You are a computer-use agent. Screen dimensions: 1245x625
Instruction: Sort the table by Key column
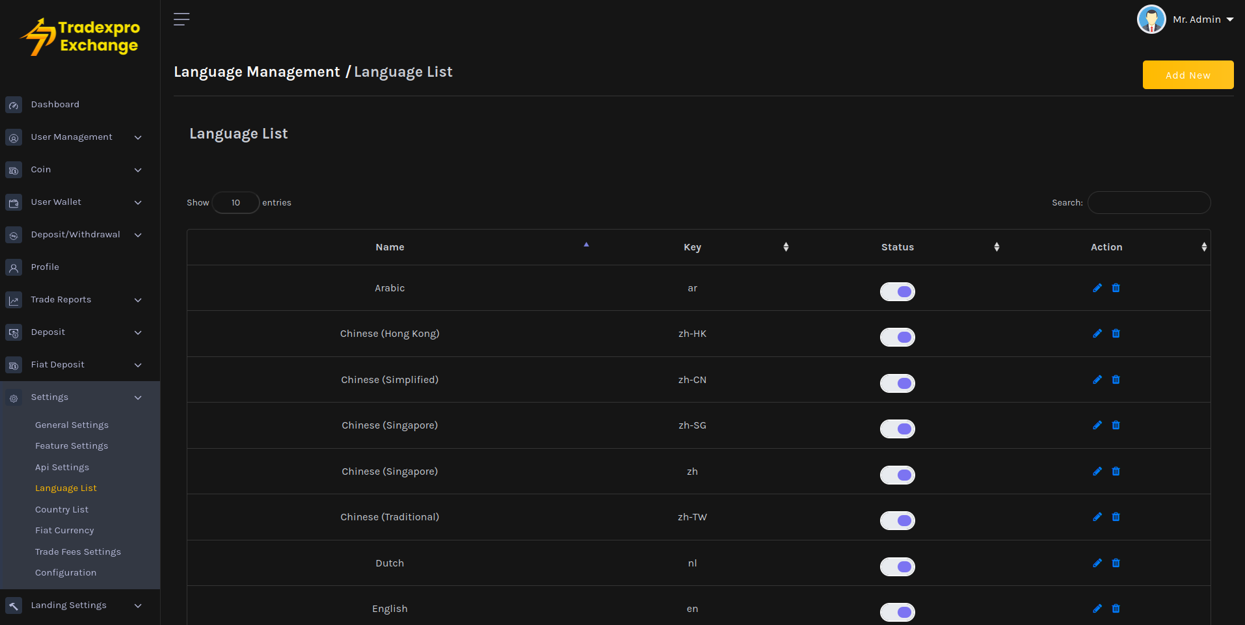coord(692,247)
